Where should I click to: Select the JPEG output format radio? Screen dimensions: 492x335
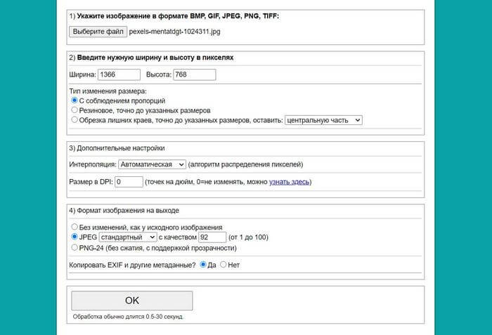(x=75, y=237)
